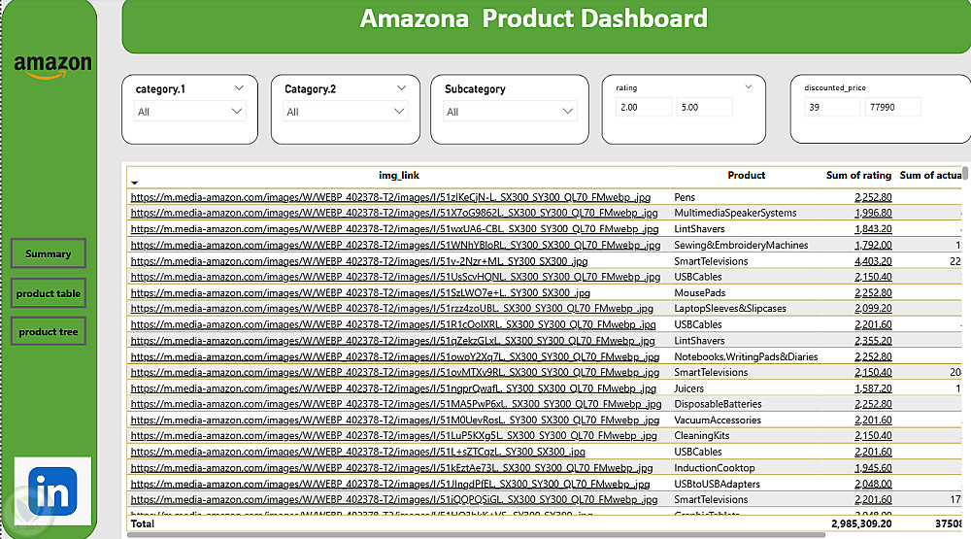Select the USBtoUSBAdapters product cell

pyautogui.click(x=717, y=484)
